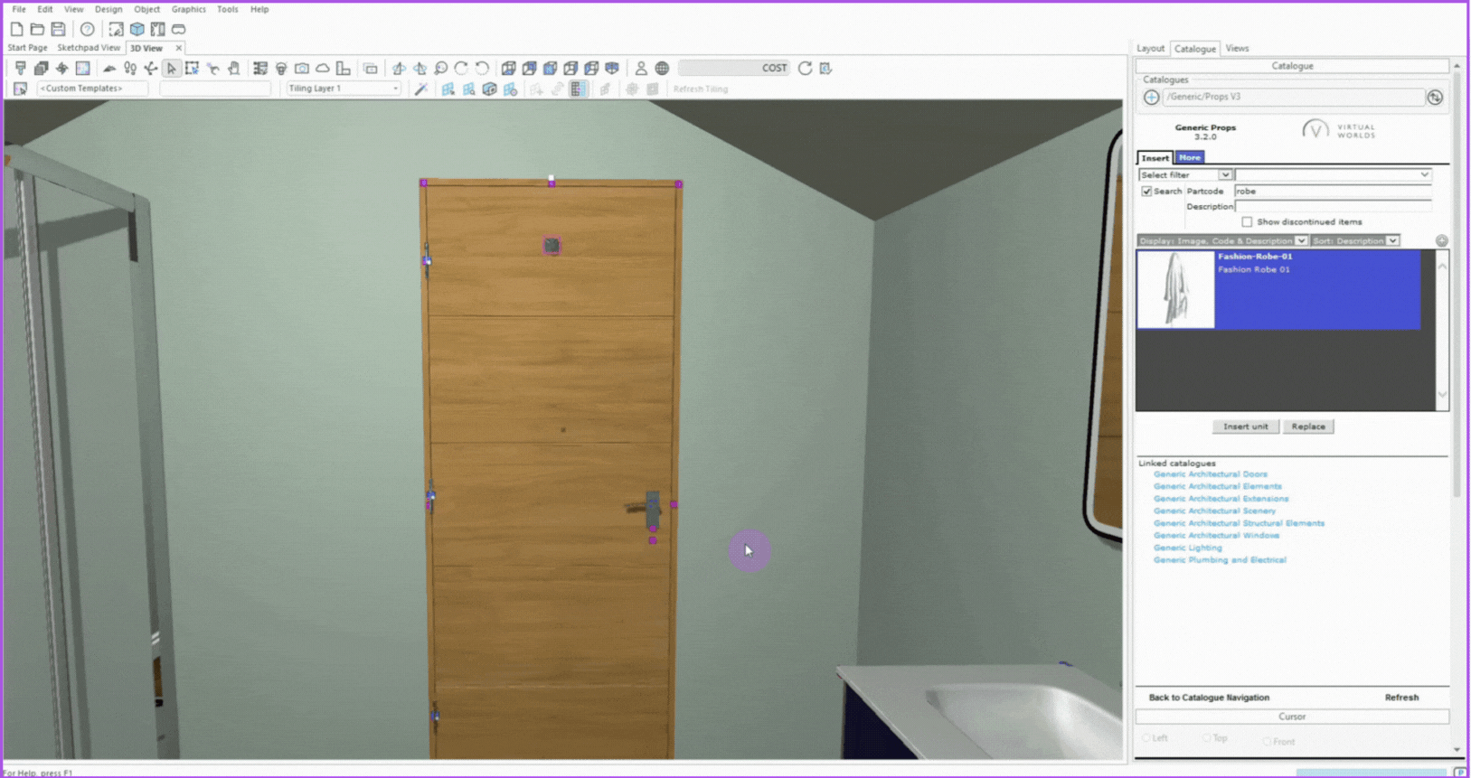The image size is (1471, 778).
Task: Open Generic Lighting linked catalogue
Action: (1187, 548)
